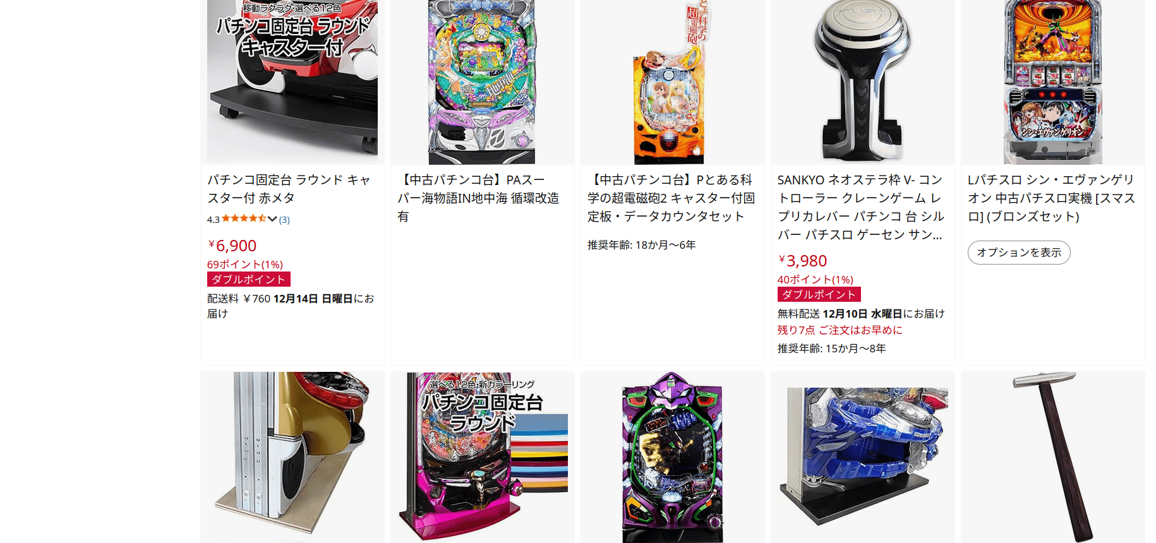This screenshot has width=1156, height=543.
Task: Open the pink パチンコ固定台 ラウンド image
Action: pos(482,457)
